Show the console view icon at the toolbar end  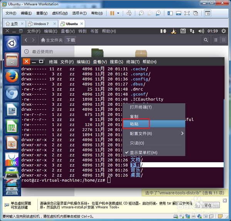tap(208, 13)
